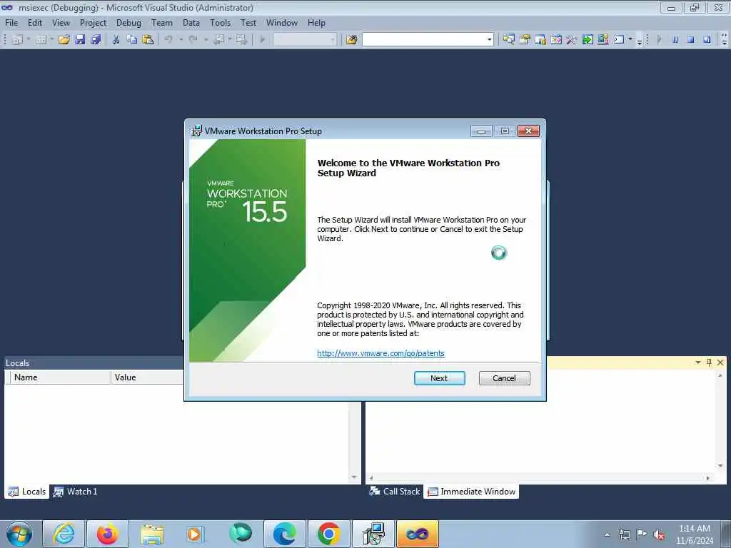The width and height of the screenshot is (731, 548).
Task: Open the Redo history dropdown arrow
Action: [x=206, y=40]
